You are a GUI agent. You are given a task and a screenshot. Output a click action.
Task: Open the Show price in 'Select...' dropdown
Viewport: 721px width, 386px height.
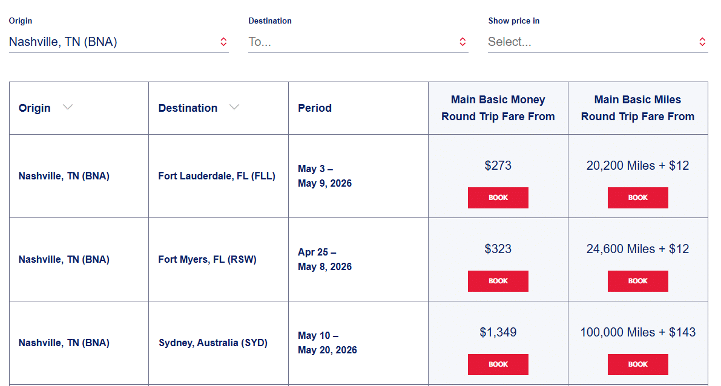click(590, 42)
